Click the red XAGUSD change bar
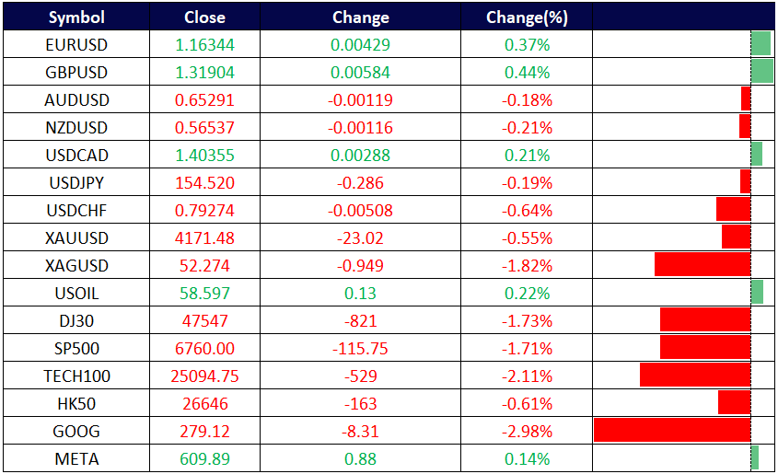778x474 pixels. coord(703,264)
